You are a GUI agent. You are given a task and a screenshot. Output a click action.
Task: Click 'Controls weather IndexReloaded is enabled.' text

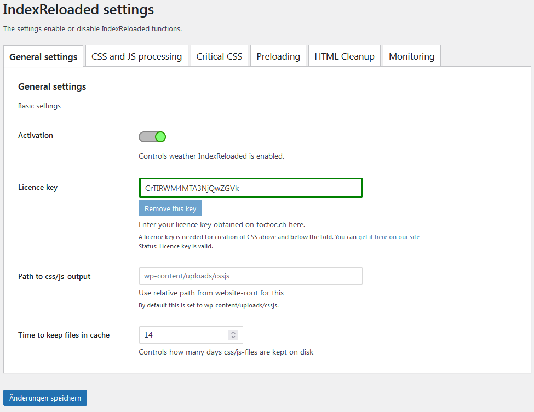(x=211, y=156)
